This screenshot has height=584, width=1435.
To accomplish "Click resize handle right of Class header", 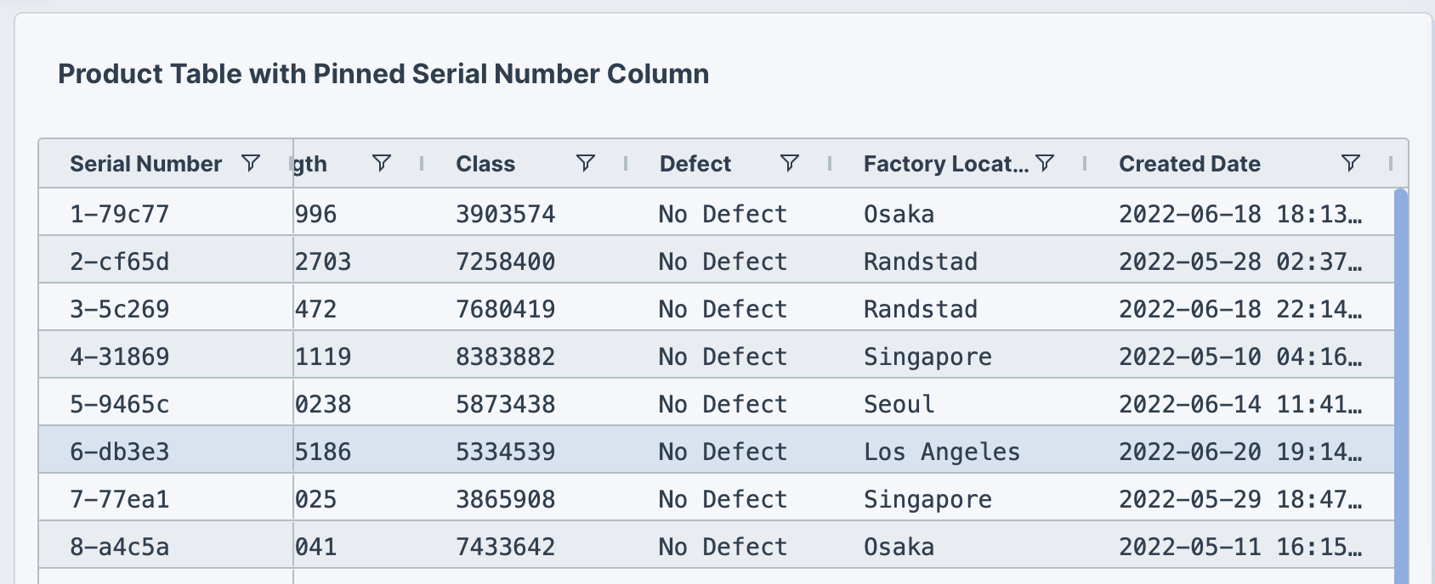I will coord(626,164).
